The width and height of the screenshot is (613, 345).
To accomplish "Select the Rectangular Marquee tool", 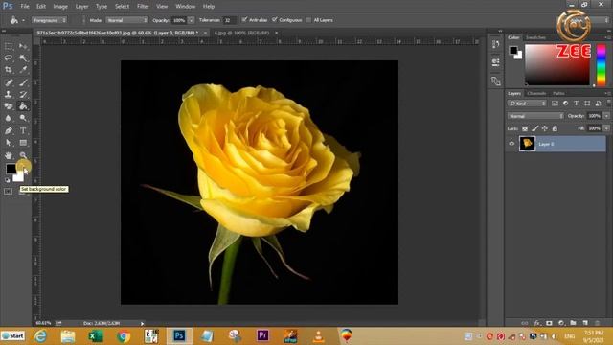I will click(x=9, y=46).
